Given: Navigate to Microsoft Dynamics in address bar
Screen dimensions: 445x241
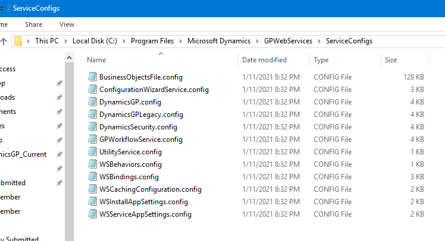Looking at the screenshot, I should click(219, 41).
